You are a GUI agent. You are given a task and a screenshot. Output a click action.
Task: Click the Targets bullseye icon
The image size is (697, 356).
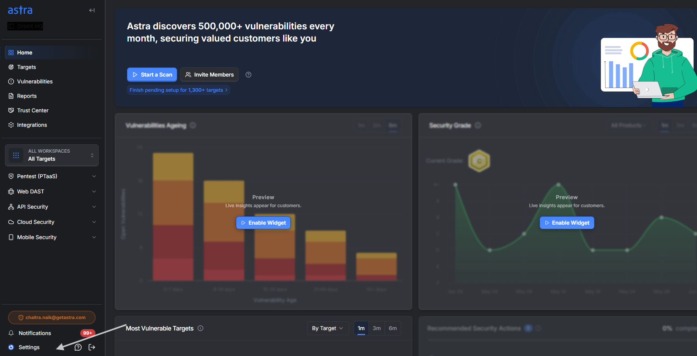[11, 67]
